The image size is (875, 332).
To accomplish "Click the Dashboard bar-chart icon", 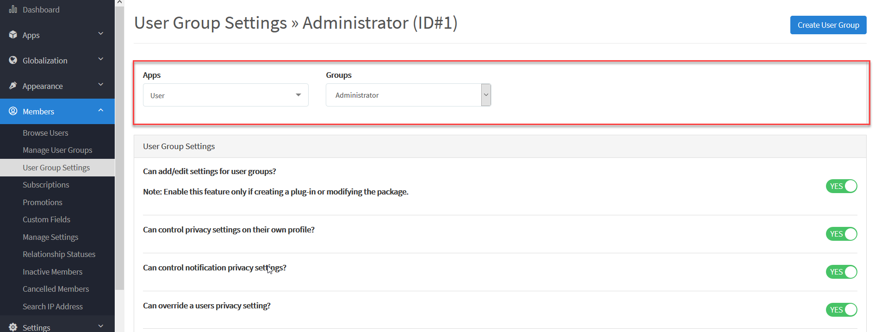I will [13, 9].
